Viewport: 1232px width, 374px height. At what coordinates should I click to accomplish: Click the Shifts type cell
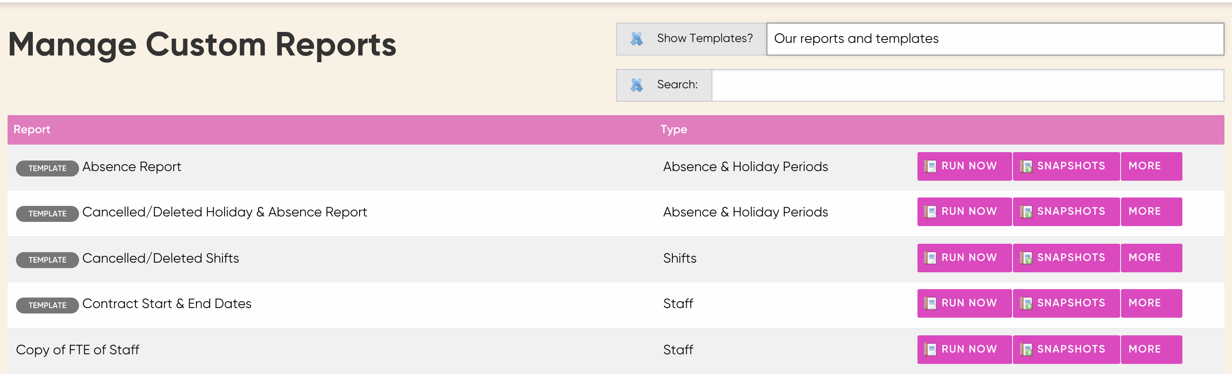coord(679,258)
